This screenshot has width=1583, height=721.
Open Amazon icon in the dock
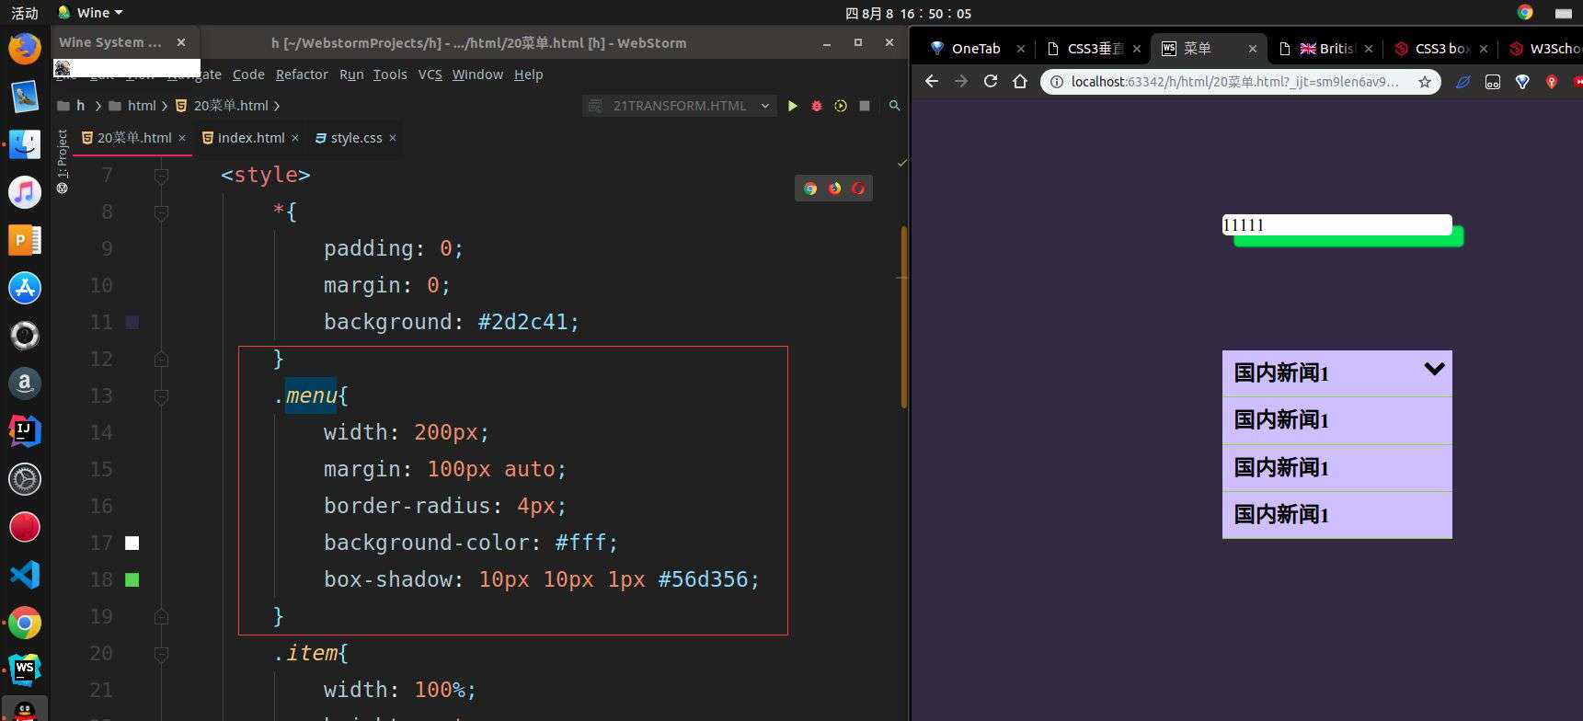25,383
